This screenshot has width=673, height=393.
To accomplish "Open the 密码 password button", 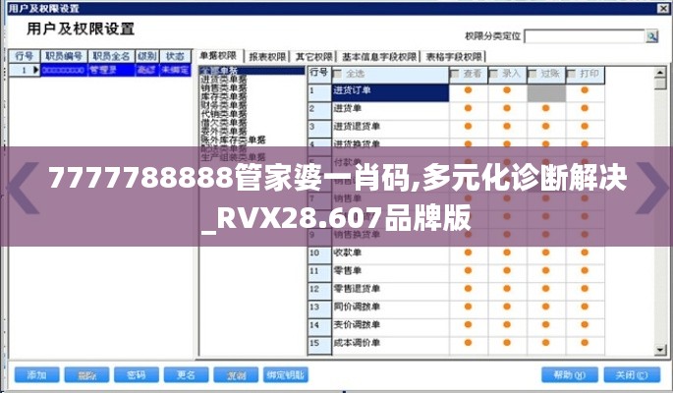I will tap(137, 375).
